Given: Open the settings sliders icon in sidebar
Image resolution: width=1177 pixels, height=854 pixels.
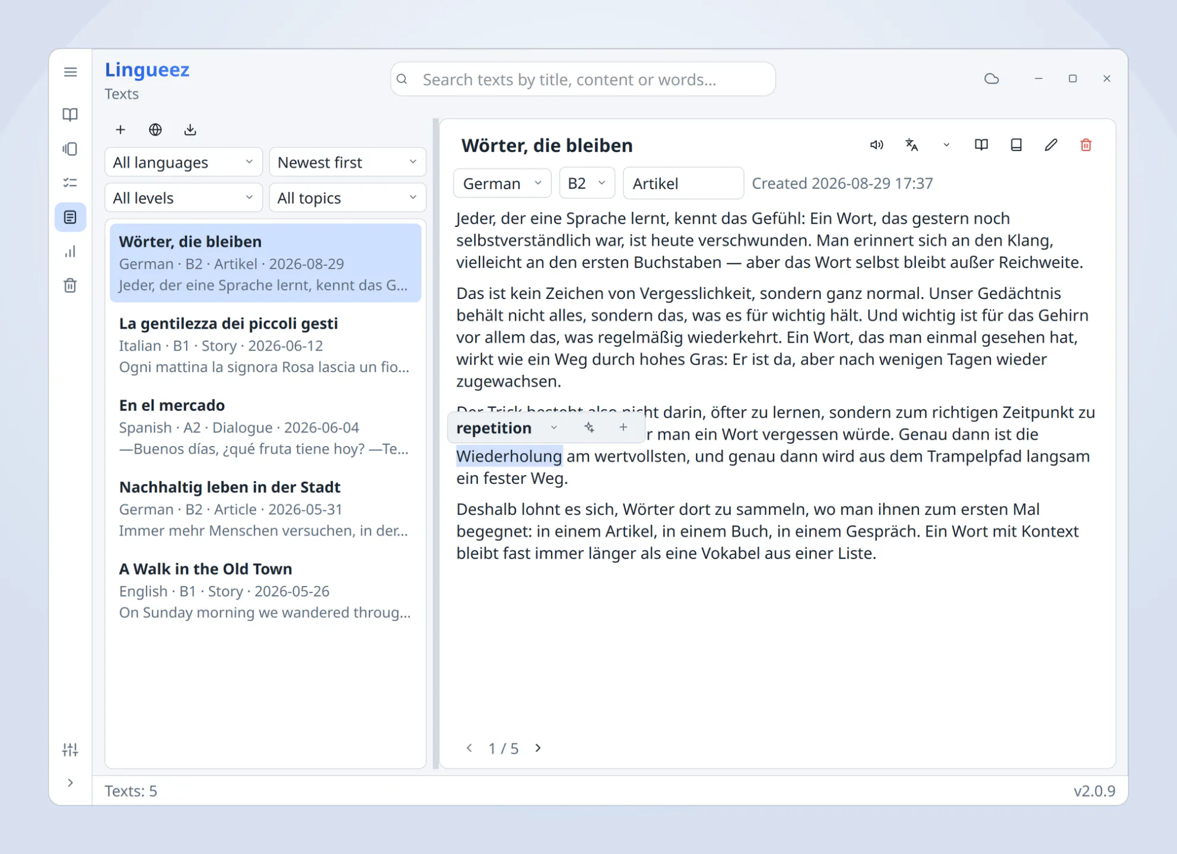Looking at the screenshot, I should coord(70,750).
